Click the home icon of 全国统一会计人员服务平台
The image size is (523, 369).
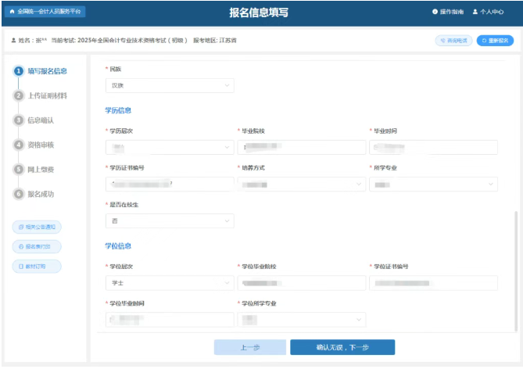click(13, 12)
